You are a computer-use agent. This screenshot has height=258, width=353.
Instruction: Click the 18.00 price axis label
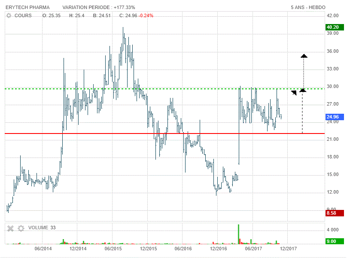[x=333, y=157]
